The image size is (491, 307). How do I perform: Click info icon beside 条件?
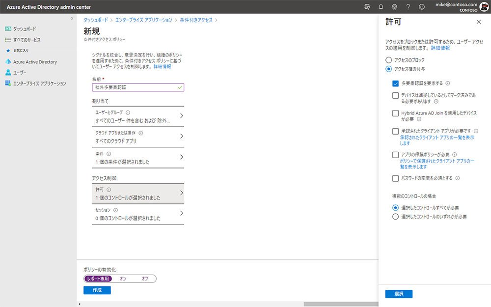click(x=109, y=154)
